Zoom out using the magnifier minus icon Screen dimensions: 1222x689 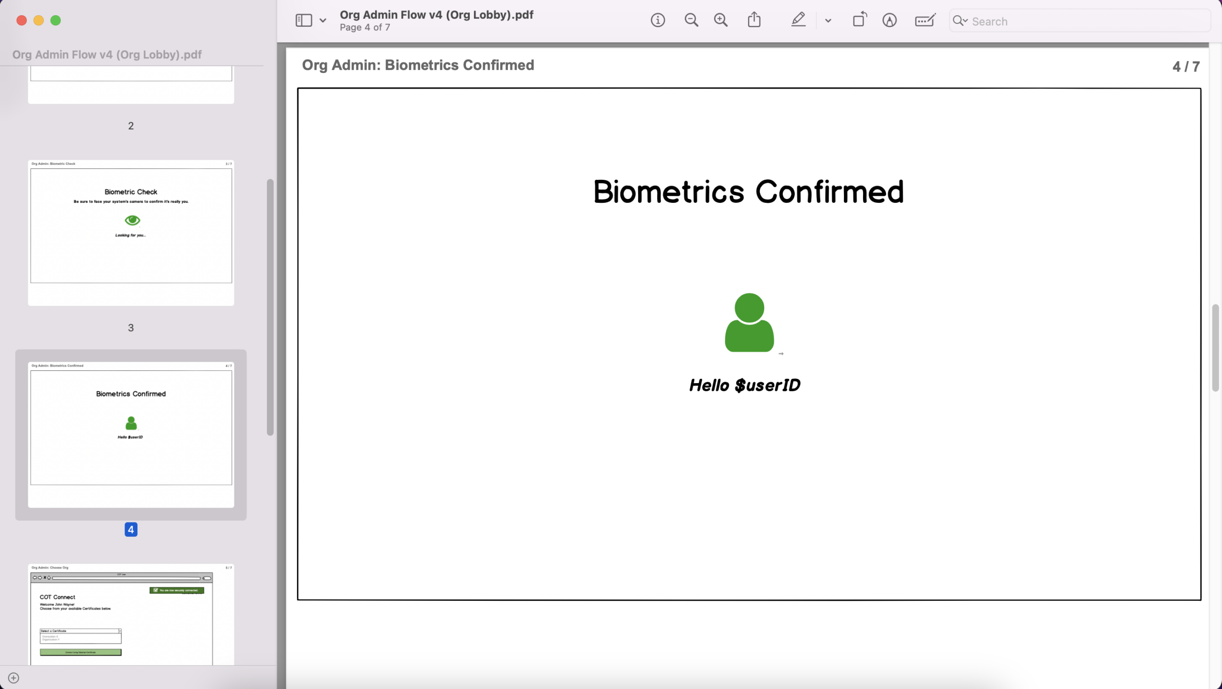(691, 21)
